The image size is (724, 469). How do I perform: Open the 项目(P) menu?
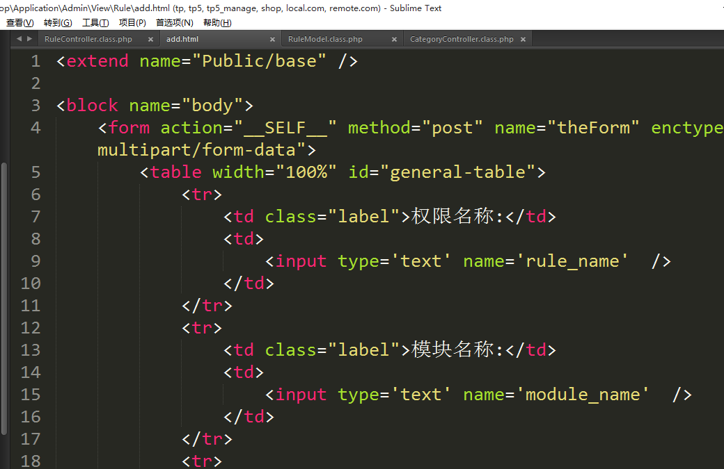pos(132,23)
